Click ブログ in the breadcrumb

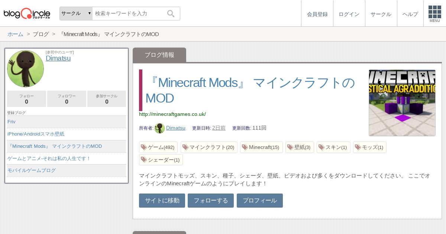coord(41,34)
